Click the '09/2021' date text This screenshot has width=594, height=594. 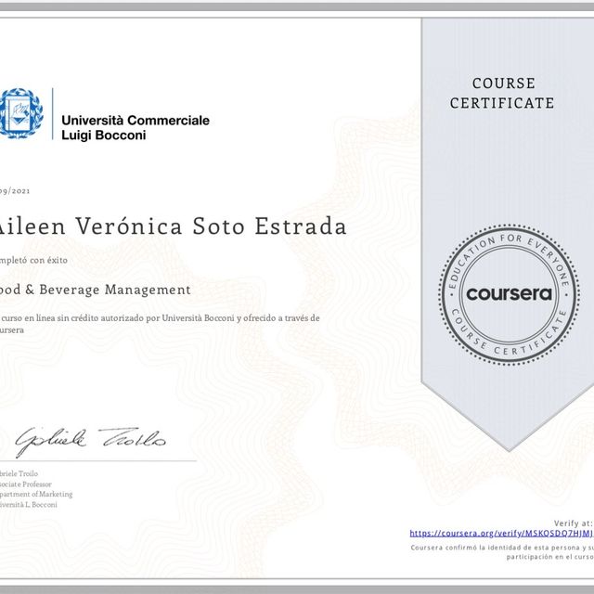pyautogui.click(x=15, y=191)
